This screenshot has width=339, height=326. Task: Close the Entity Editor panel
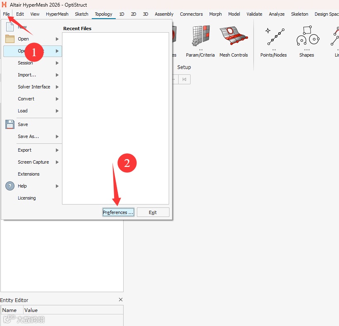(121, 300)
